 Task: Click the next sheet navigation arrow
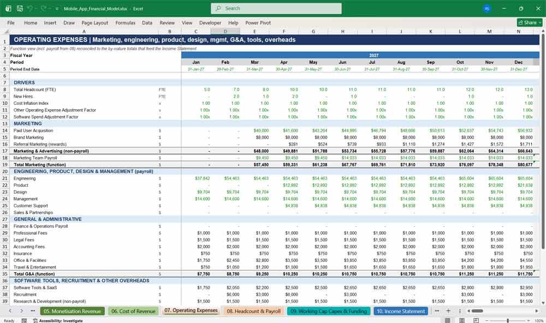[22, 311]
